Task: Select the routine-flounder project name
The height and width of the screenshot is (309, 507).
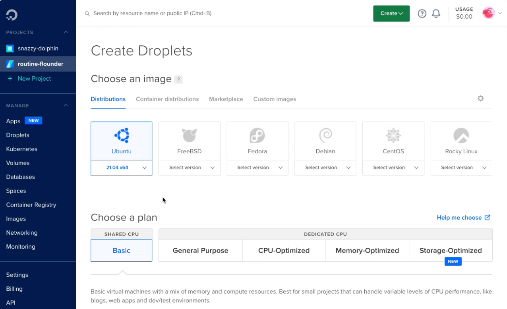Action: (41, 64)
